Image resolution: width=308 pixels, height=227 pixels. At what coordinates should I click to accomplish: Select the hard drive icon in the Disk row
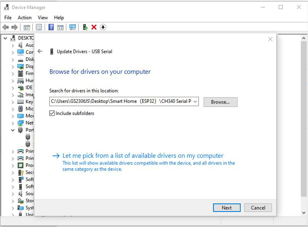(21, 60)
